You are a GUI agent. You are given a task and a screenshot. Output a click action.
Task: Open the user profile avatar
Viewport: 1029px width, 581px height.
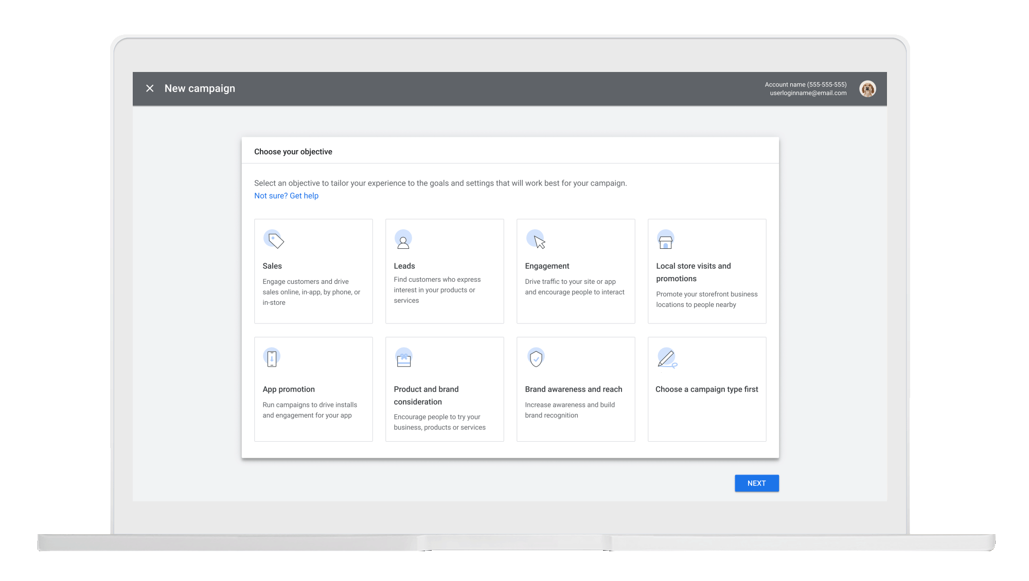[867, 89]
